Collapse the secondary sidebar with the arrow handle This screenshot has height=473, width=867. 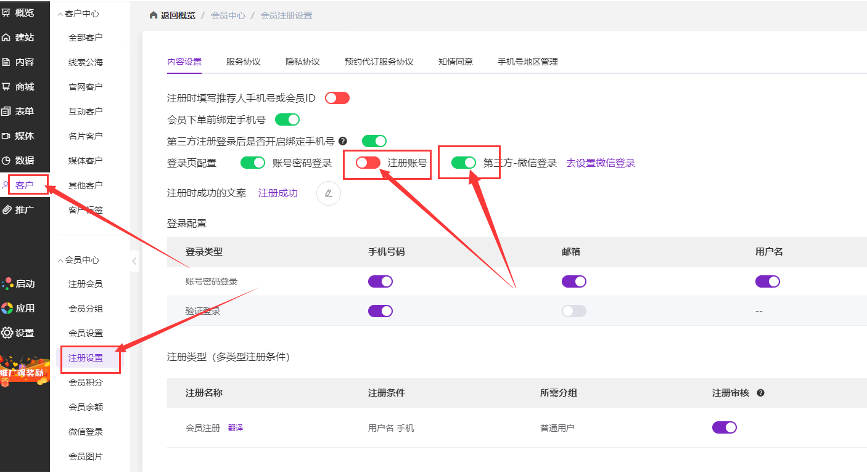point(134,261)
